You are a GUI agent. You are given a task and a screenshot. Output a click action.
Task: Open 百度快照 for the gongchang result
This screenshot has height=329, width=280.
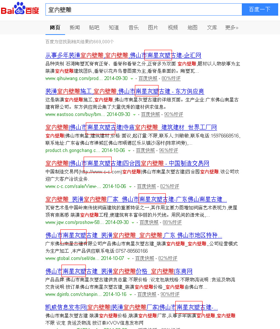[145, 151]
